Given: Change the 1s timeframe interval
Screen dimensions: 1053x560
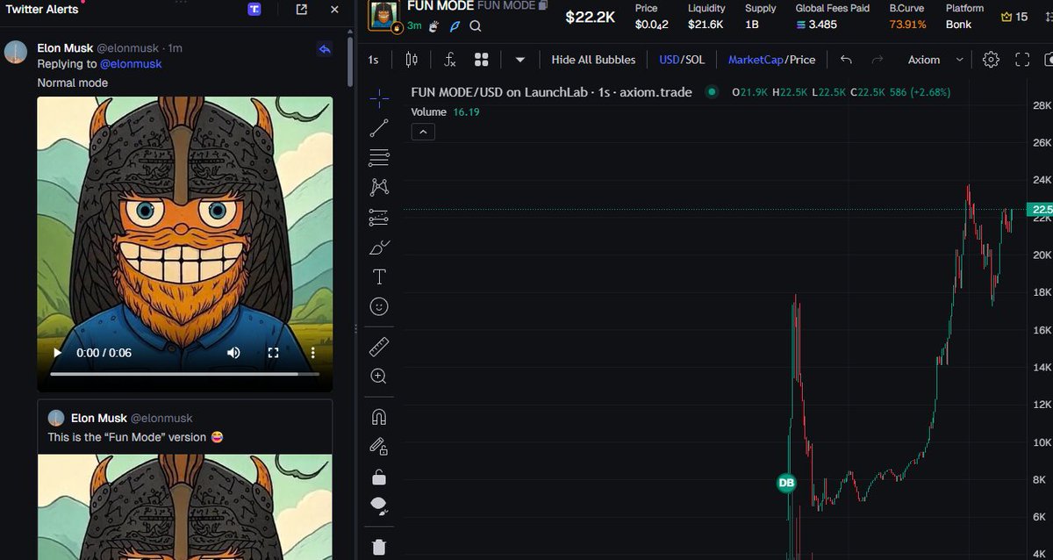Looking at the screenshot, I should (x=374, y=60).
